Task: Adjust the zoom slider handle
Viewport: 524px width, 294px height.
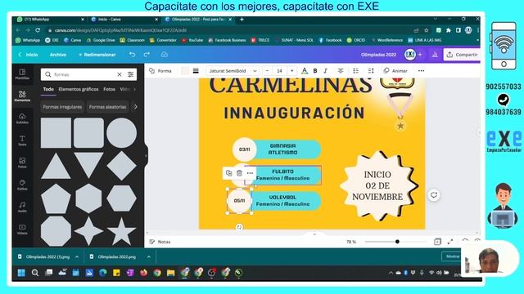Action: click(397, 242)
